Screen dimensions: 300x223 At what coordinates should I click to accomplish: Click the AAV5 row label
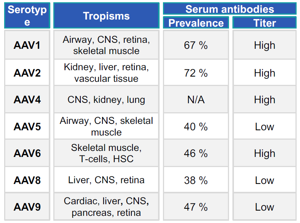pos(27,127)
